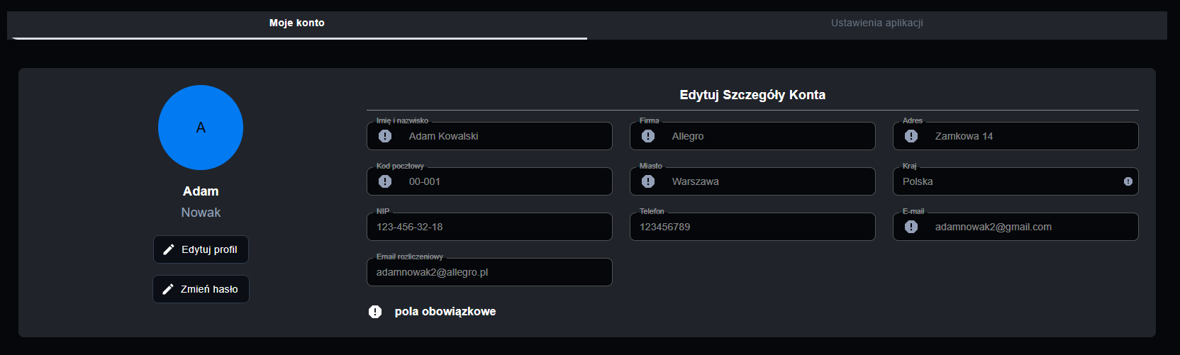Click the required icon in Miasto field
Image resolution: width=1180 pixels, height=355 pixels.
pyautogui.click(x=648, y=181)
